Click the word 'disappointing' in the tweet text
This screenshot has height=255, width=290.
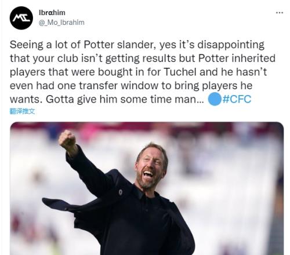231,45
